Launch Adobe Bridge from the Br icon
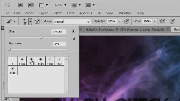The image size is (180, 101). click(20, 5)
